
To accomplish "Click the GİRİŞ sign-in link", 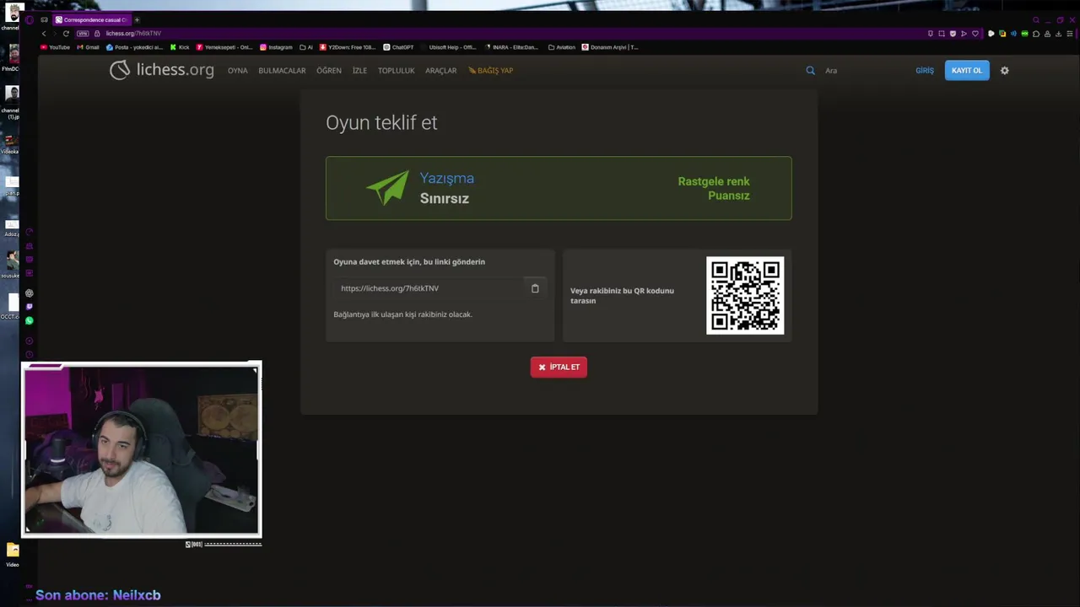I will click(x=925, y=71).
